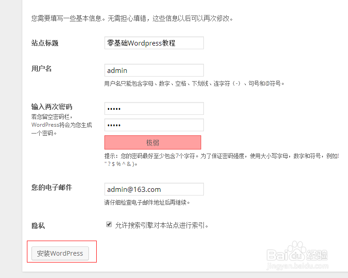348x278 pixels.
Task: Select the email field with admin@163.com
Action: (154, 189)
